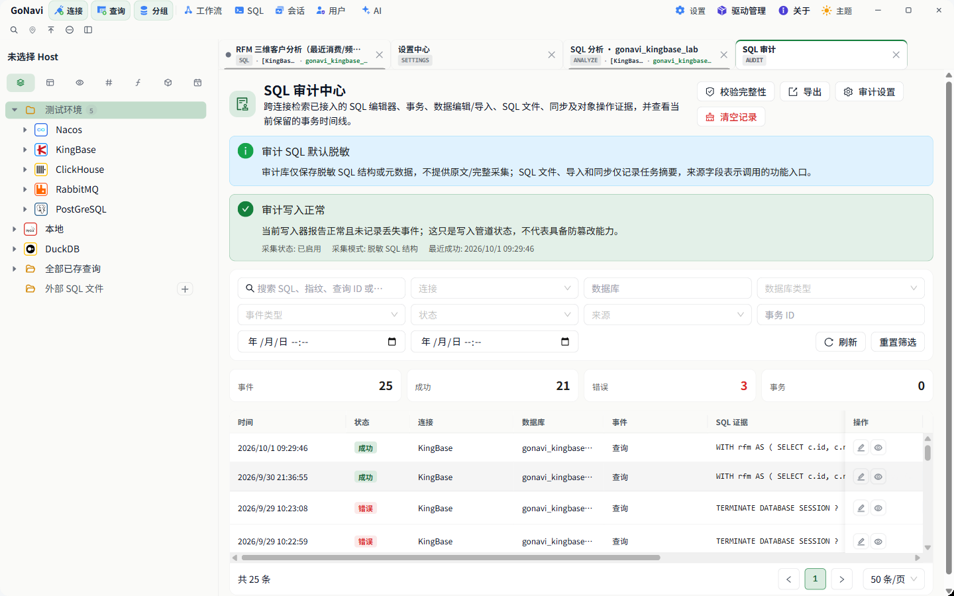Switch the 主题 theme
The height and width of the screenshot is (596, 954).
(x=837, y=11)
